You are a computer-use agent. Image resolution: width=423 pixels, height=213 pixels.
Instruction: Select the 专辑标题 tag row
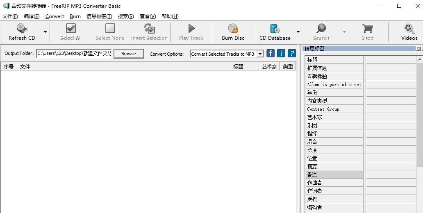pyautogui.click(x=334, y=76)
